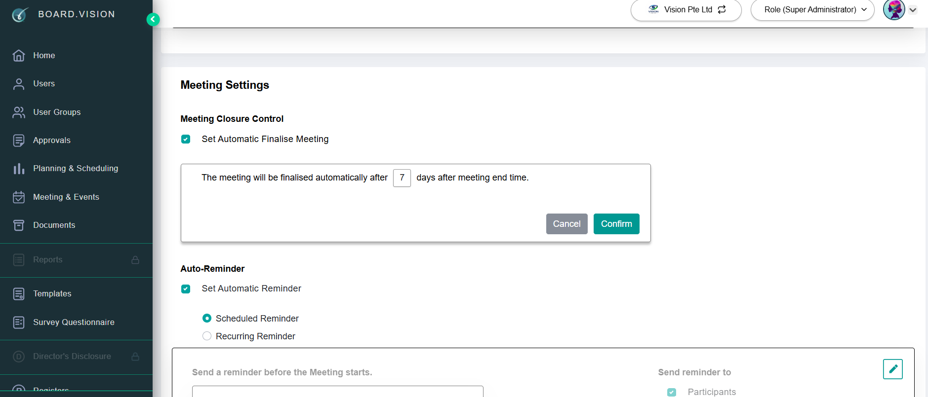
Task: Open the Approvals sidebar icon
Action: tap(19, 141)
